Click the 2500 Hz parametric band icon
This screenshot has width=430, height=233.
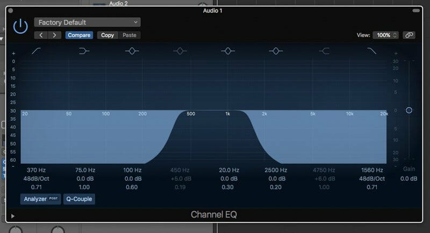(276, 51)
